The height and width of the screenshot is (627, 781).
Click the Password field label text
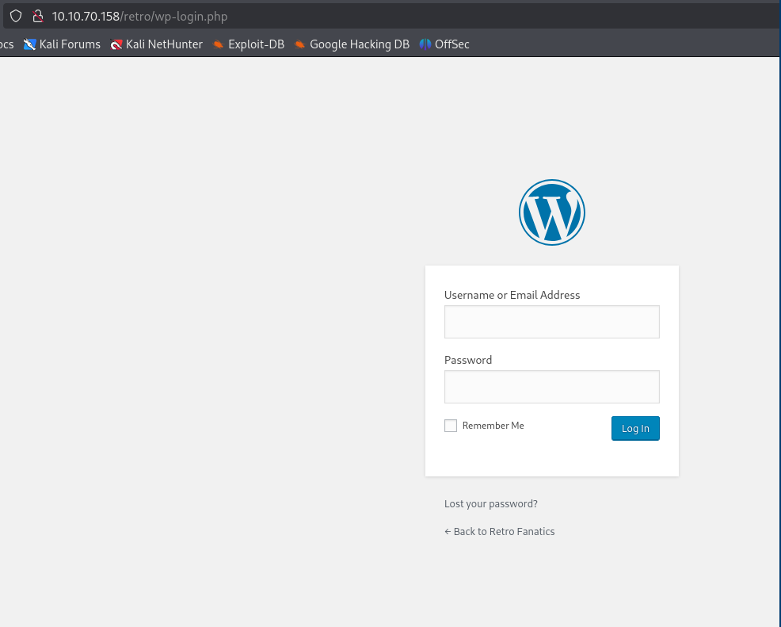468,360
